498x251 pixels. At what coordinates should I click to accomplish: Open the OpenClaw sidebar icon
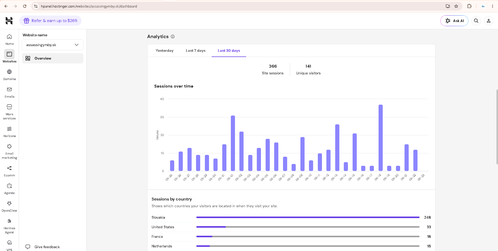tap(9, 206)
